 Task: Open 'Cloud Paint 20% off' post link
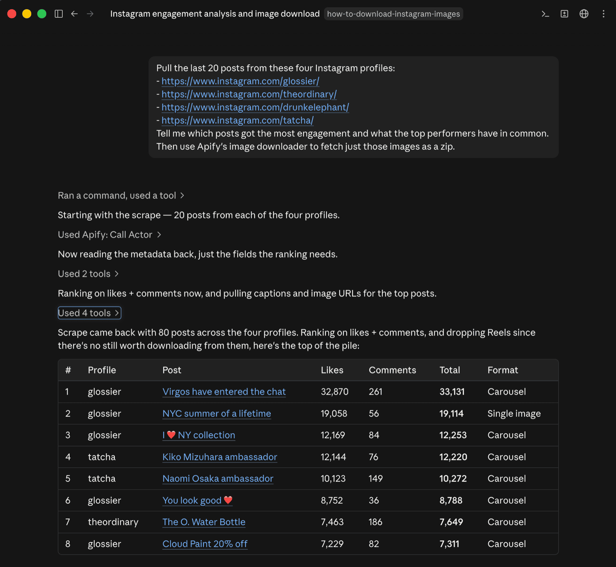click(x=205, y=544)
